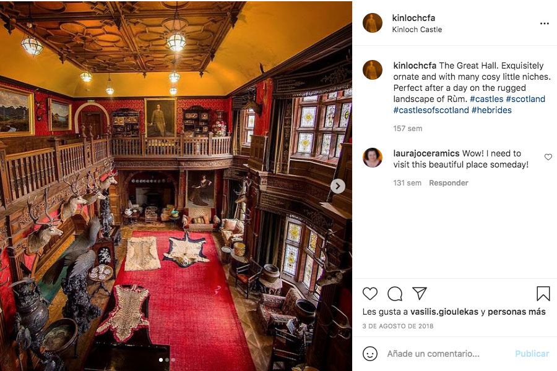Like the post with the heart icon
Image resolution: width=557 pixels, height=371 pixels.
370,294
